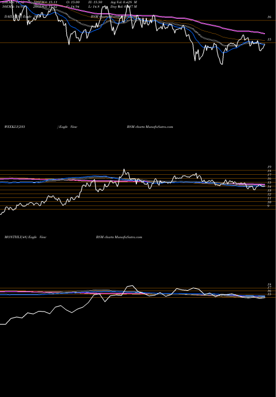Click the 18 price level on monthly axis

coord(269,285)
